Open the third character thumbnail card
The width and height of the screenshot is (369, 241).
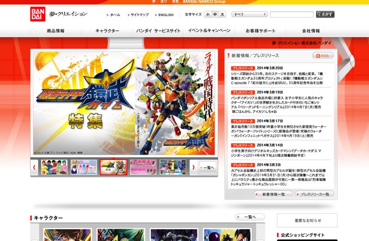click(x=174, y=235)
